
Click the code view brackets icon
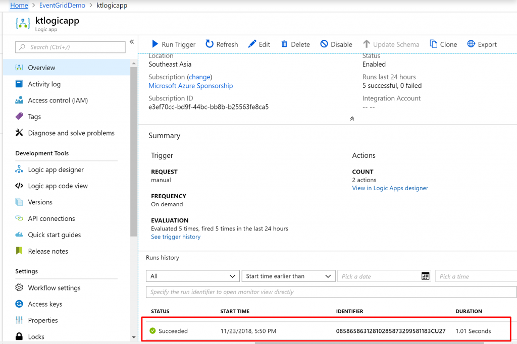click(x=19, y=186)
